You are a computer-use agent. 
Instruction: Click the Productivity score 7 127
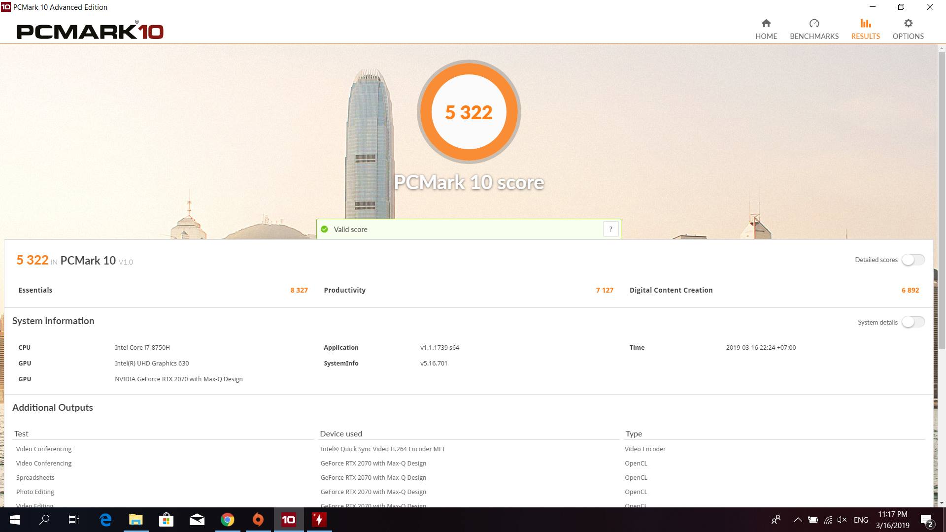coord(605,290)
